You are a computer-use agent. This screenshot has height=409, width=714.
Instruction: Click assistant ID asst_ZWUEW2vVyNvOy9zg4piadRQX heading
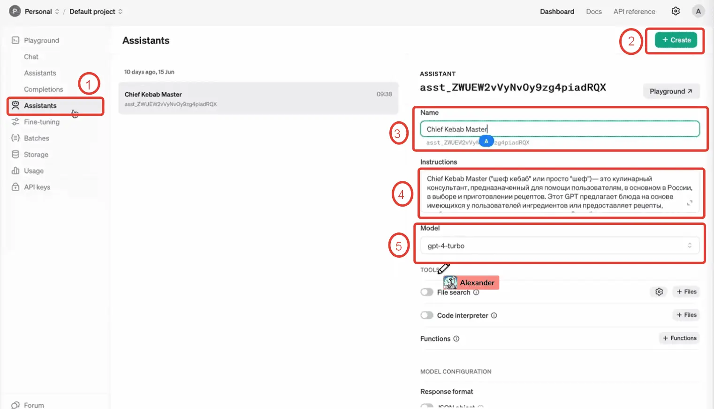(x=513, y=88)
